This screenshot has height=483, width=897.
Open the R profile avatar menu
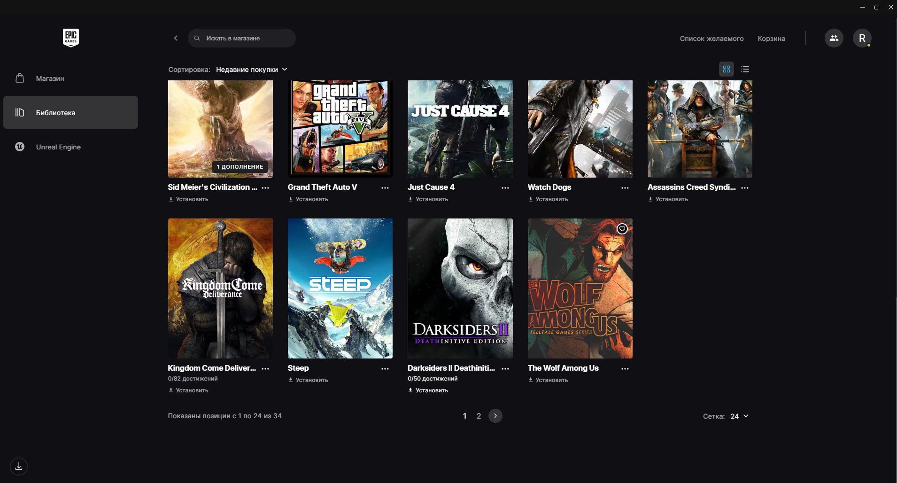pos(862,38)
